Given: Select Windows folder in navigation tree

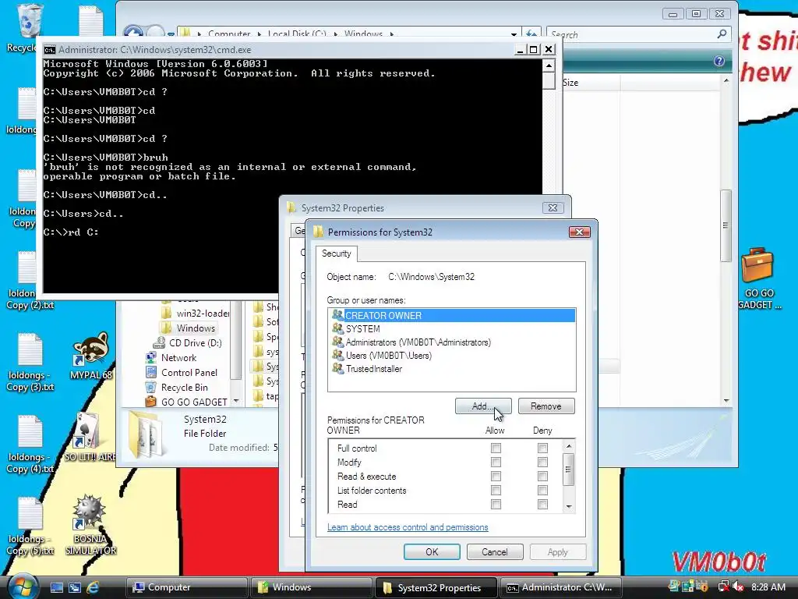Looking at the screenshot, I should [196, 328].
